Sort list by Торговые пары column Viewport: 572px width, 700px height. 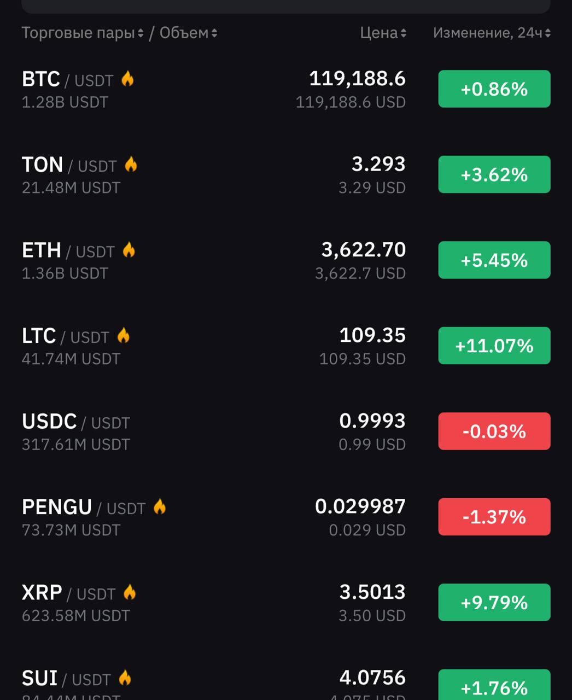[x=83, y=33]
